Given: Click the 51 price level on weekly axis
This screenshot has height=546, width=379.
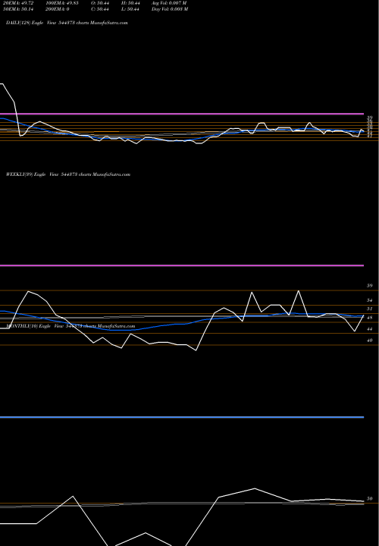Looking at the screenshot, I should click(370, 309).
